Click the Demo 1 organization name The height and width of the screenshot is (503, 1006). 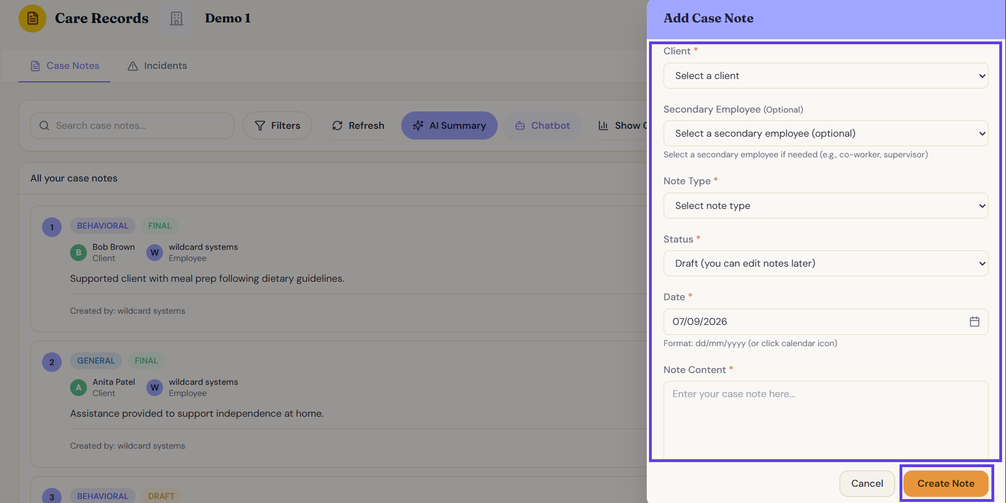click(228, 18)
